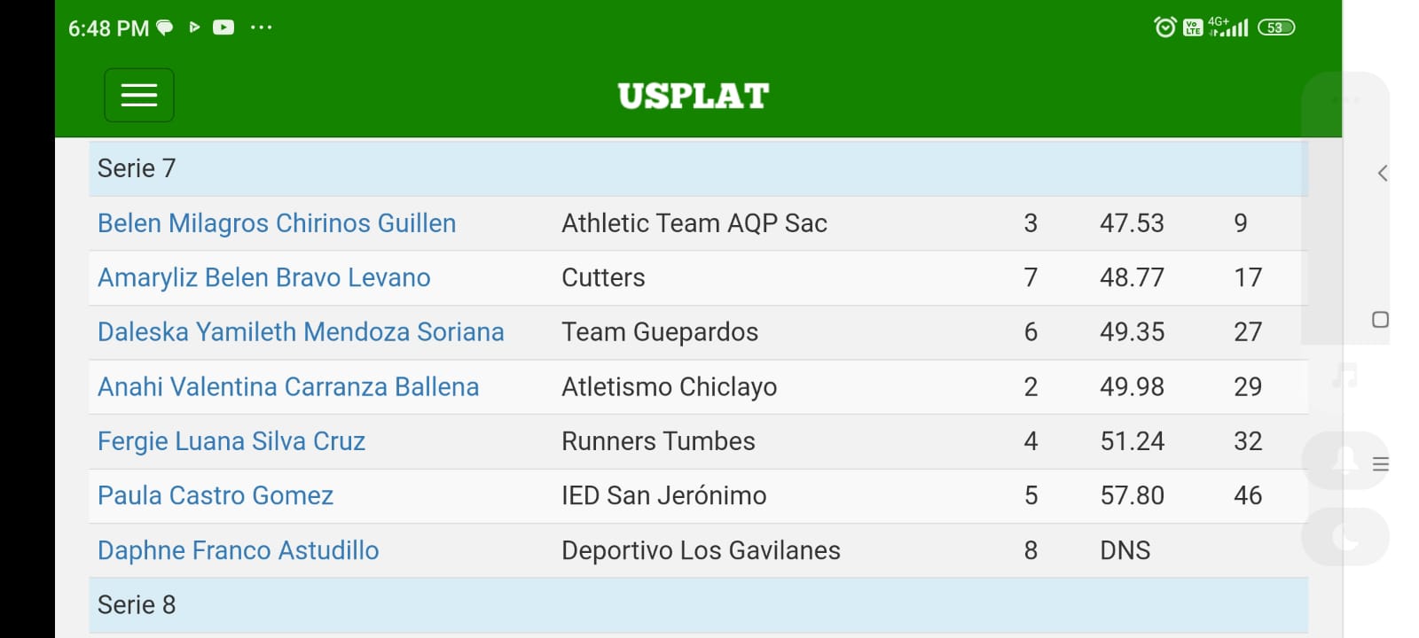Viewport: 1419px width, 638px height.
Task: Open Paula Castro Gomez profile
Action: (216, 495)
